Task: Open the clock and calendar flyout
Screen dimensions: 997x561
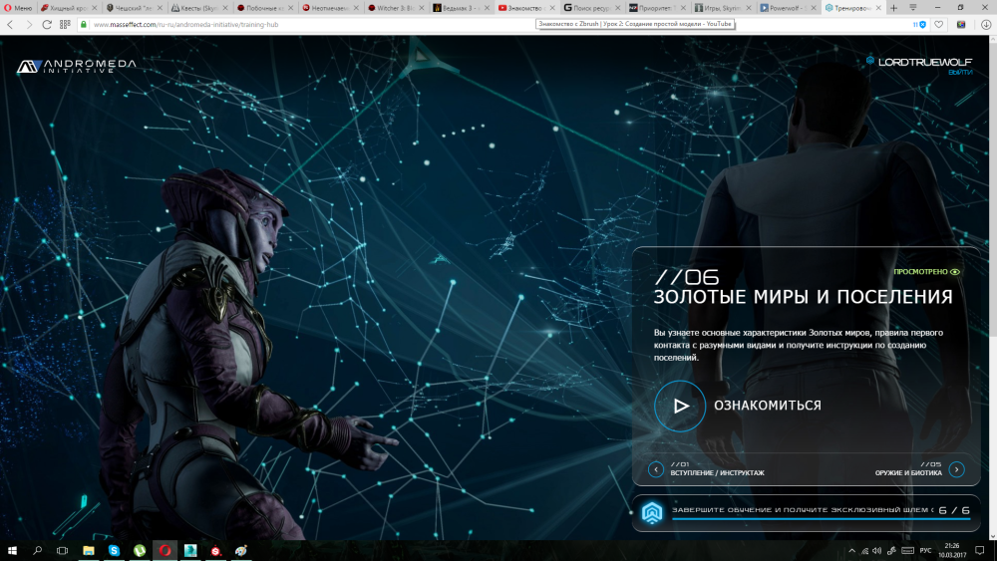Action: coord(952,551)
